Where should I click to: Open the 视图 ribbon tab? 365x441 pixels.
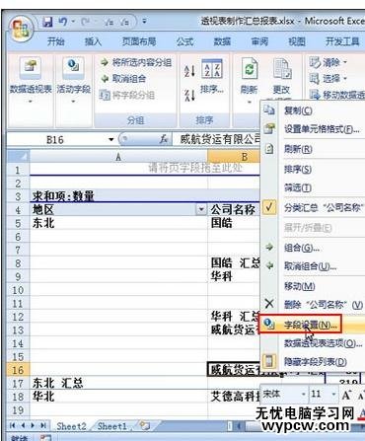click(297, 41)
